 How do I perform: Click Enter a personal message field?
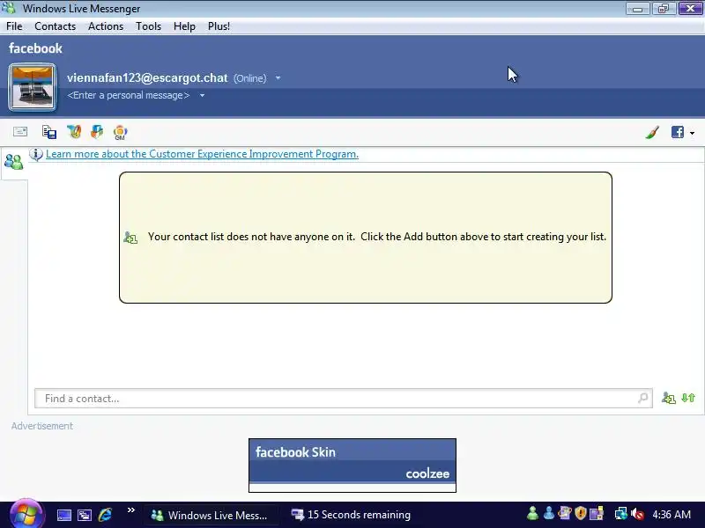click(129, 95)
